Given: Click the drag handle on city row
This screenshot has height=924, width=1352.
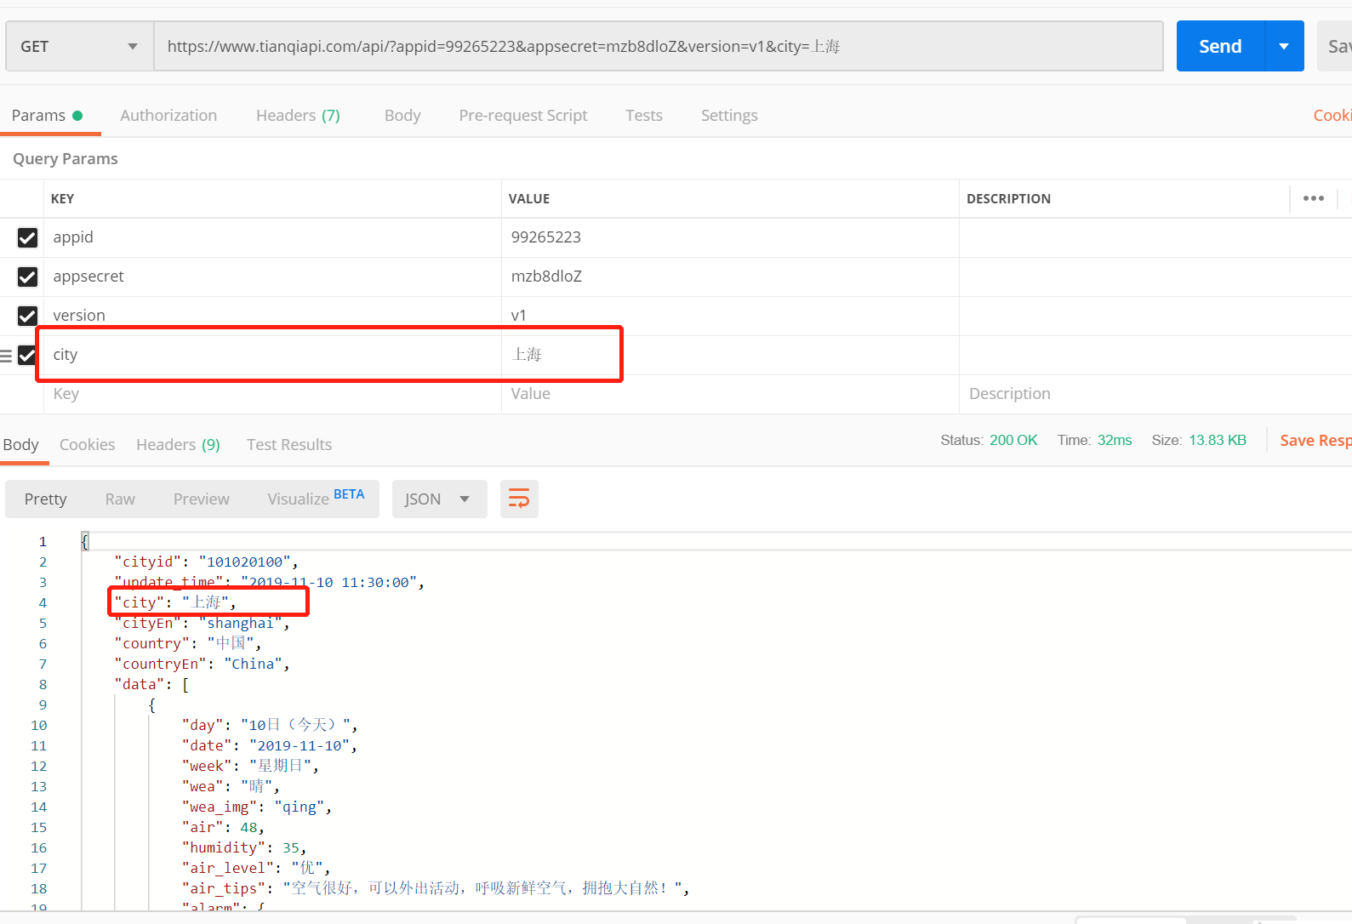Looking at the screenshot, I should click(6, 356).
